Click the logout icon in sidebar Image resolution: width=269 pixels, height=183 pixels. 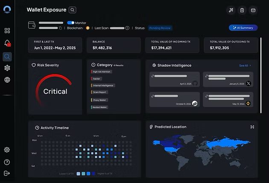[7, 173]
